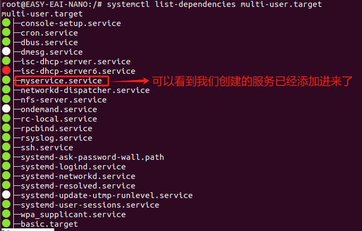Click the green status dot beside myservice.service
Image resolution: width=362 pixels, height=231 pixels.
click(6, 80)
